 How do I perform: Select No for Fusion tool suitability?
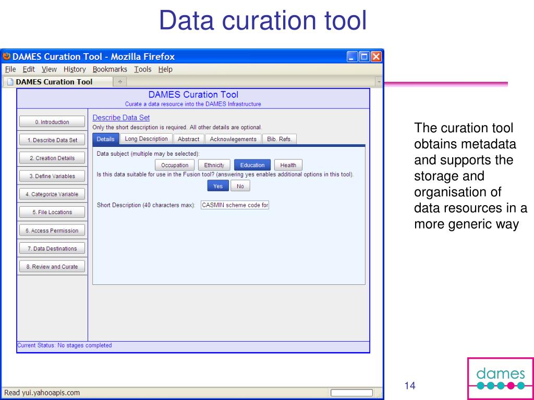[x=240, y=186]
